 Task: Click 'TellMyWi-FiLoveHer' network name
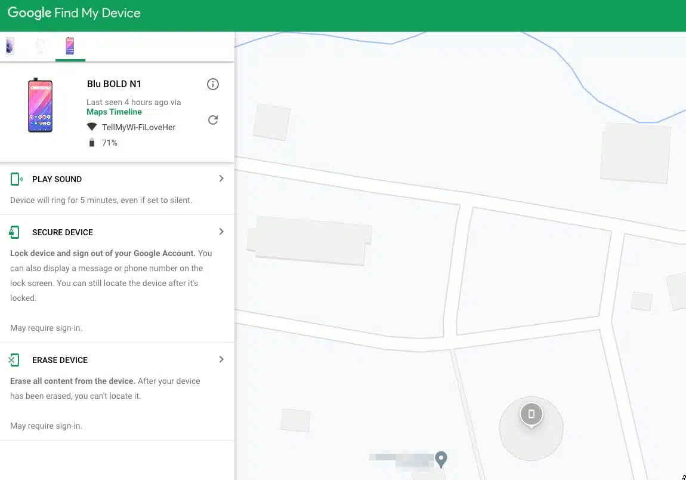pos(138,127)
